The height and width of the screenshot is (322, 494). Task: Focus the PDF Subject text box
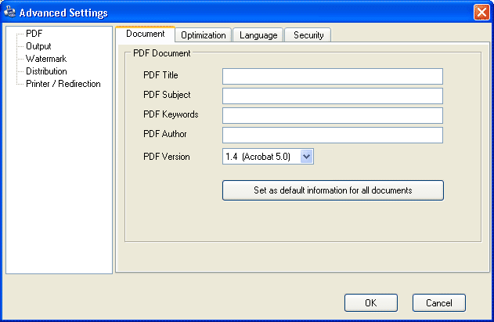click(x=333, y=96)
